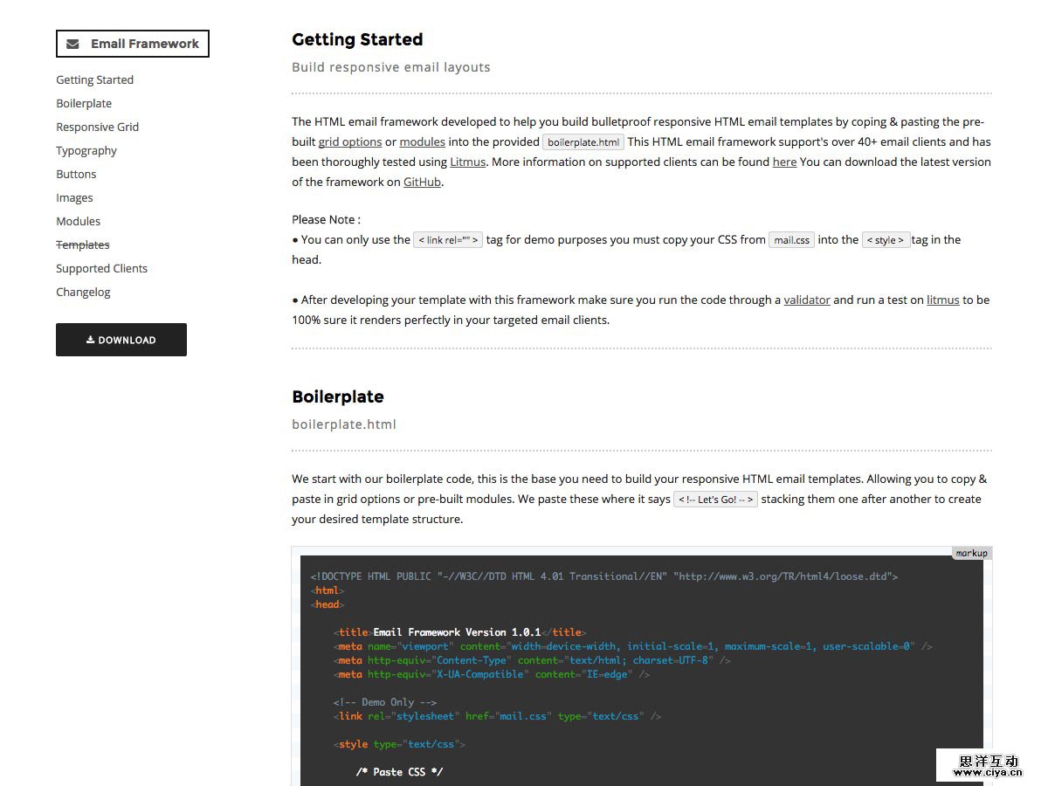Navigate to Responsive Grid section
This screenshot has width=1048, height=786.
coord(97,127)
